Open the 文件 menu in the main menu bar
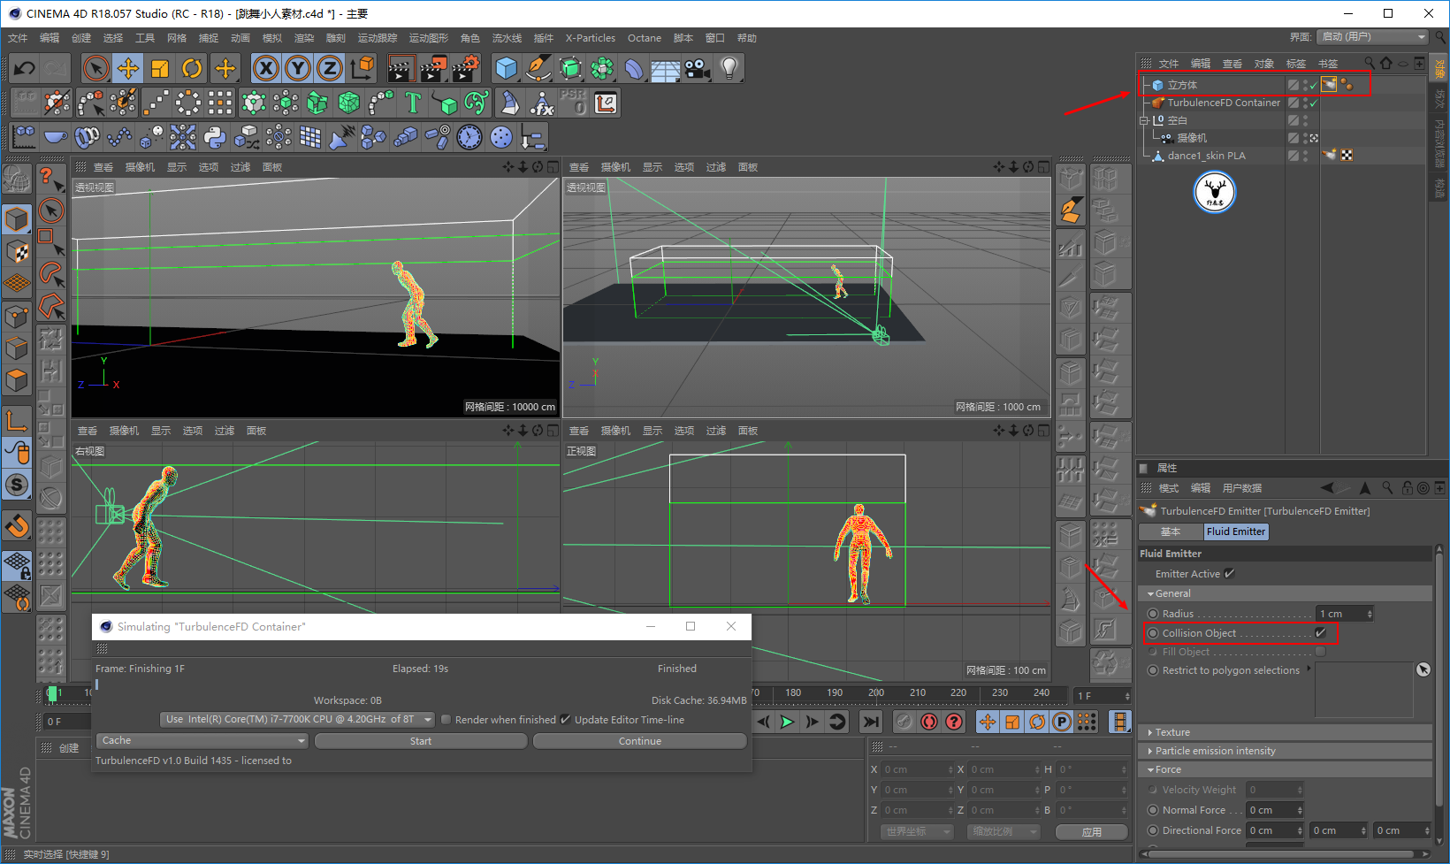The image size is (1450, 864). coord(18,38)
